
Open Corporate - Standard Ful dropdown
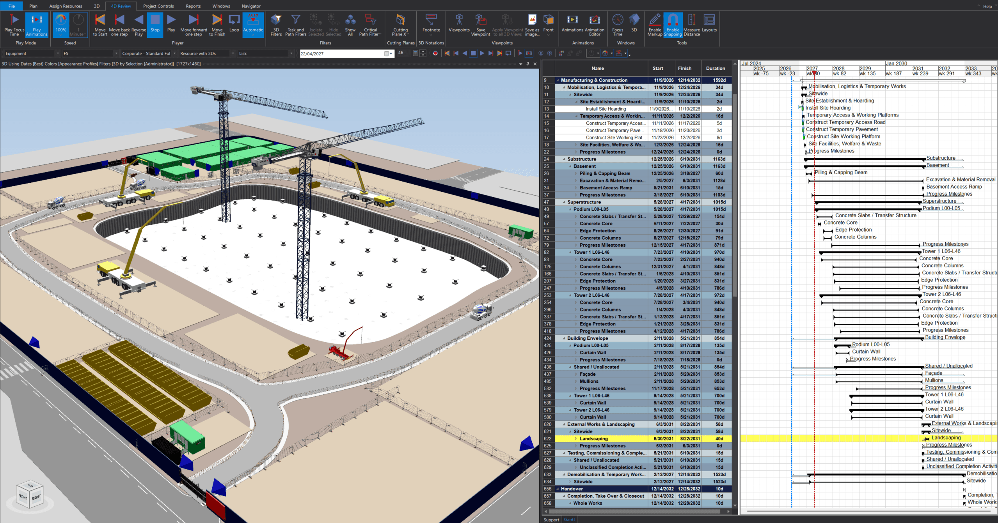pyautogui.click(x=149, y=53)
